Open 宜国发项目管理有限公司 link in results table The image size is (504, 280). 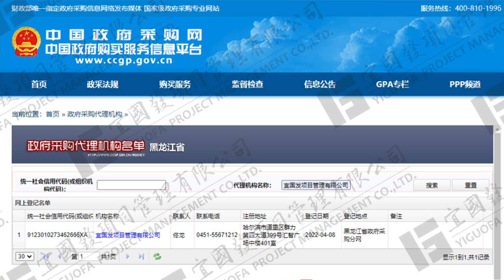(128, 235)
